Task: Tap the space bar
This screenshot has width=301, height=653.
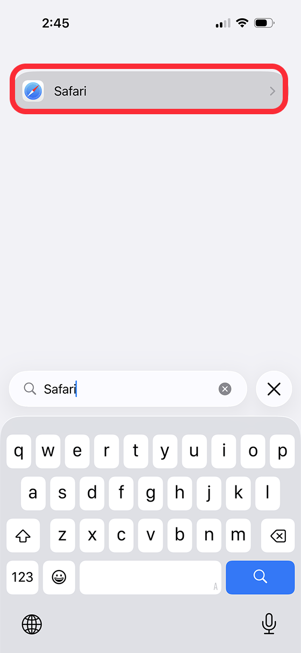Action: (x=150, y=577)
